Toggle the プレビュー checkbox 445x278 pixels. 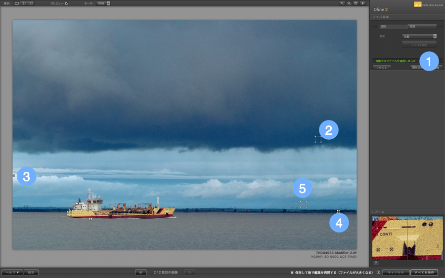(x=66, y=3)
